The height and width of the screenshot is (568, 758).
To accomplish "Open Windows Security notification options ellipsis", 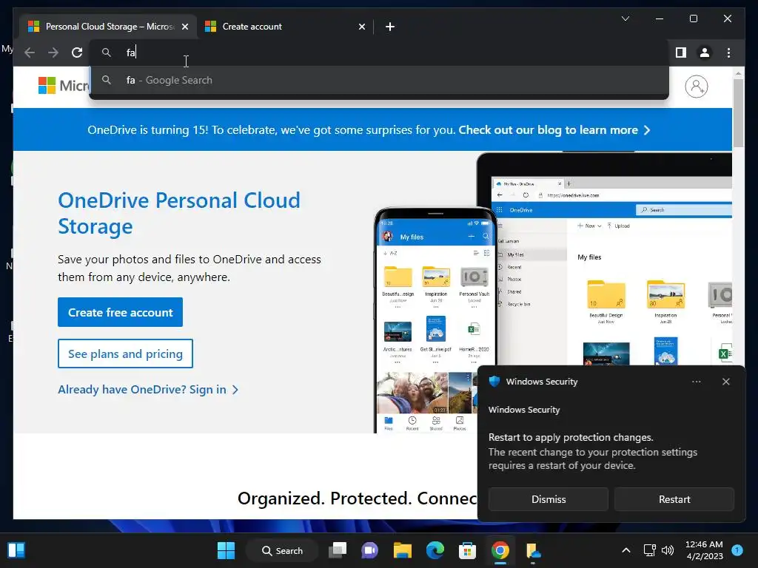I will tap(696, 382).
